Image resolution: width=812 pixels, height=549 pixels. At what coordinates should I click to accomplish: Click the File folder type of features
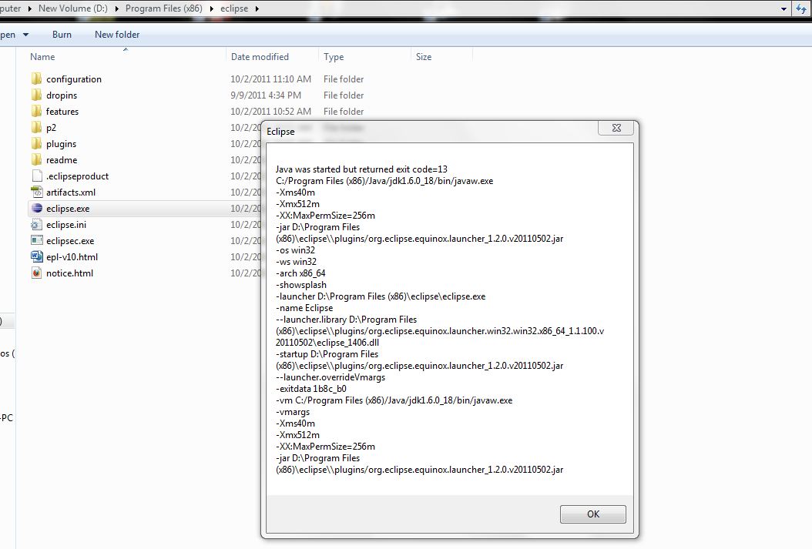(x=344, y=111)
